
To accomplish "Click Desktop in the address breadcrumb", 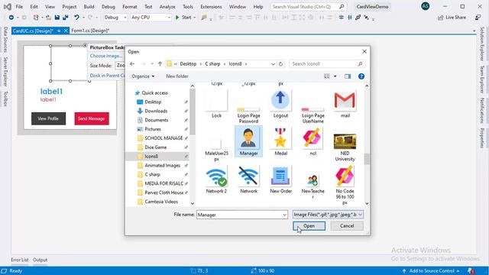I will coord(188,64).
